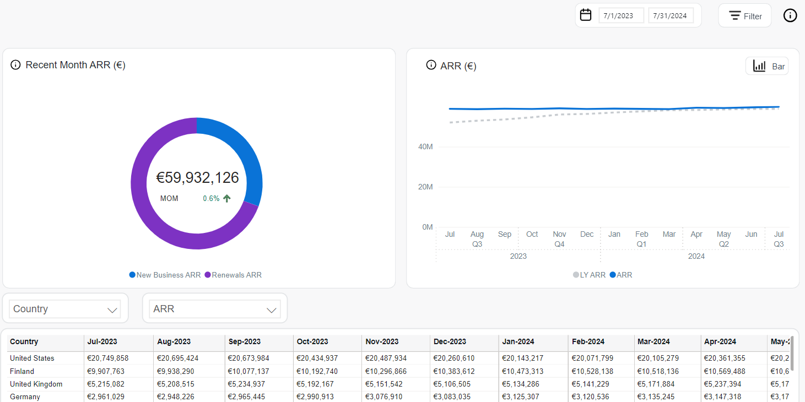Open the Country dropdown
Viewport: 805px width, 402px height.
pyautogui.click(x=65, y=309)
